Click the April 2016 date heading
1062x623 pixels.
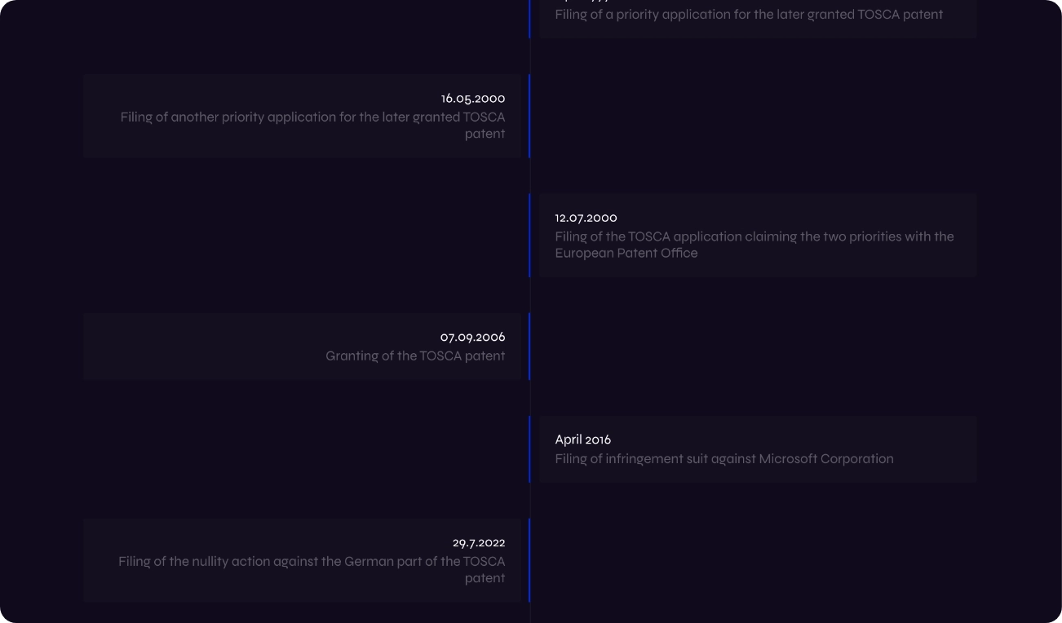(x=582, y=440)
